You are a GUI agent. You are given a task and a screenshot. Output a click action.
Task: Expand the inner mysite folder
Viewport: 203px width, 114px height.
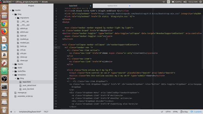(13, 64)
